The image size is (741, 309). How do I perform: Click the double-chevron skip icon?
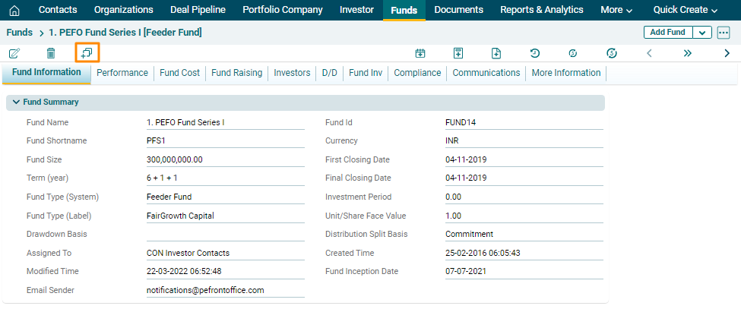pos(688,53)
